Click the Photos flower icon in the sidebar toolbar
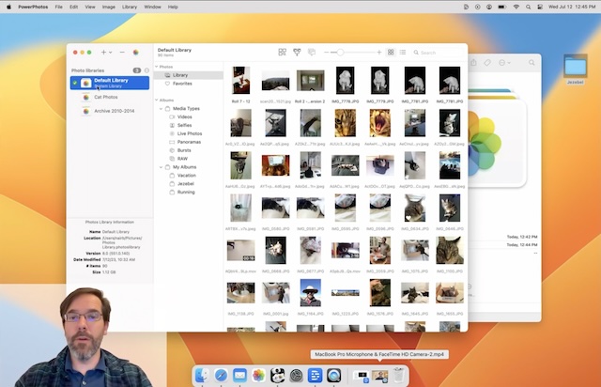The height and width of the screenshot is (387, 601). pos(135,53)
